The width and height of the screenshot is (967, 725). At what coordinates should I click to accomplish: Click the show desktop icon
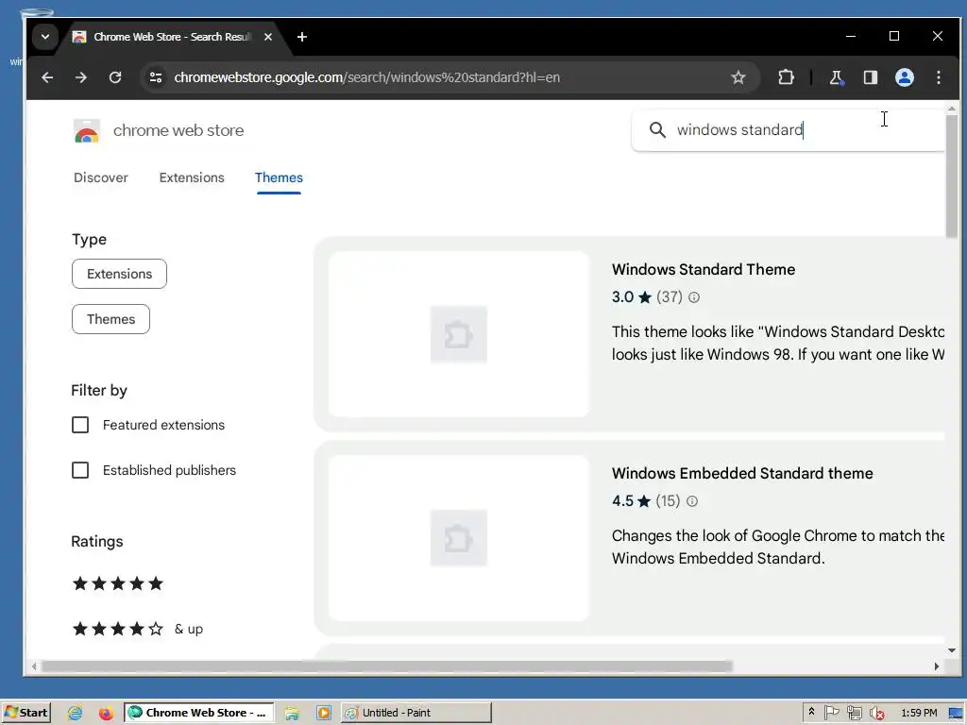coord(956,714)
